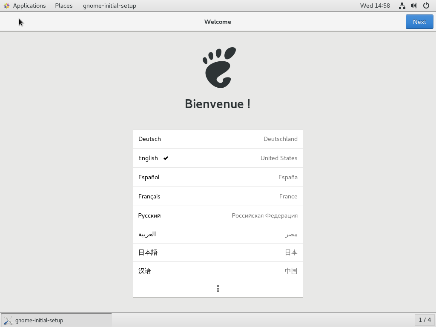The image size is (436, 327).
Task: Select Español language row
Action: (218, 177)
